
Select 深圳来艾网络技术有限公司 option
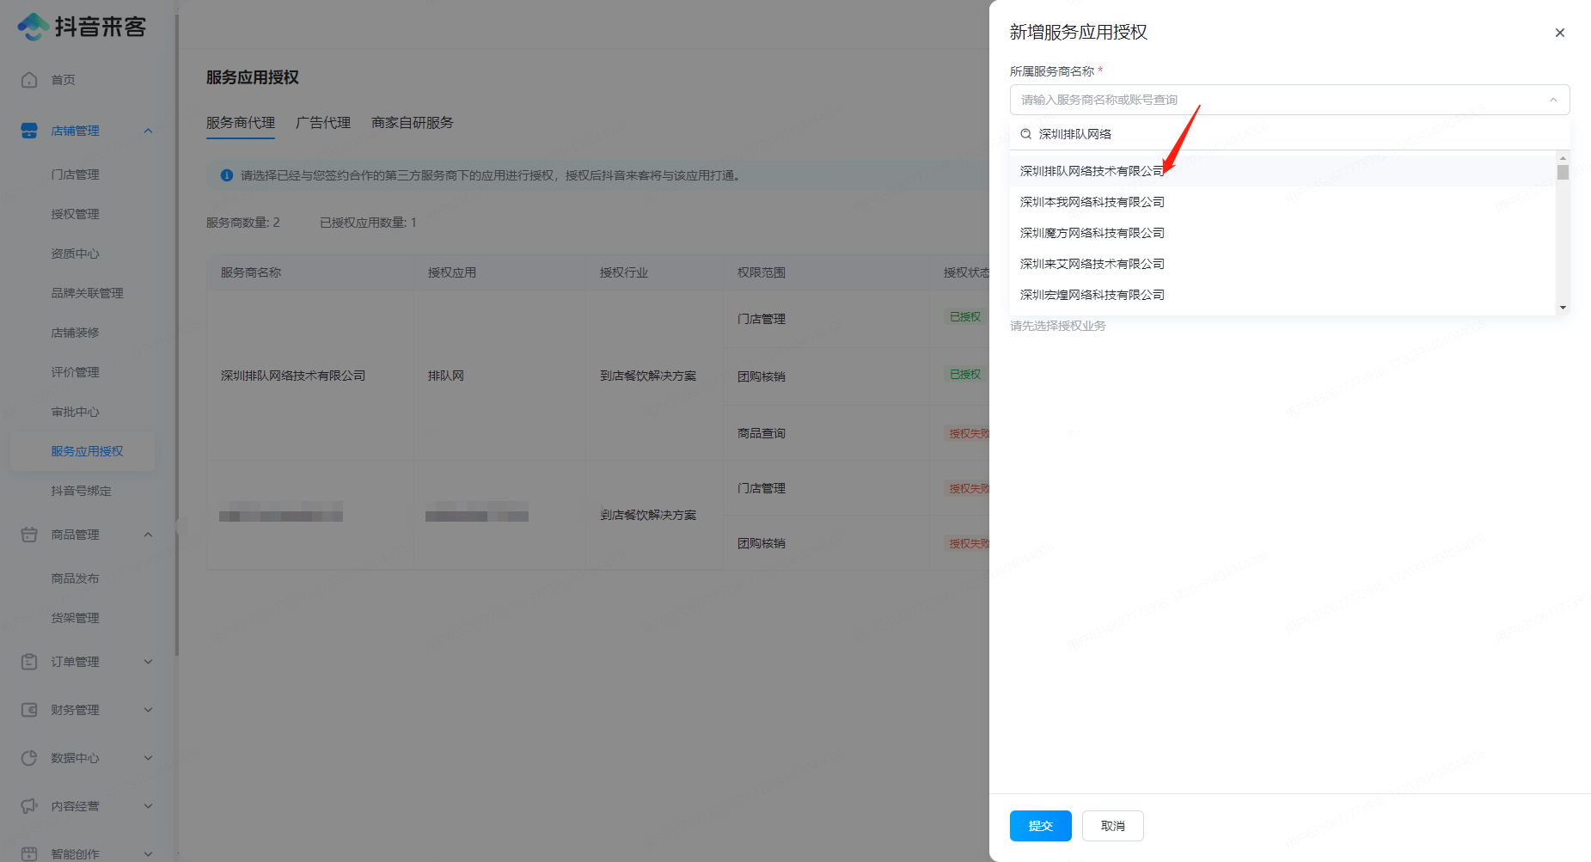1282,264
